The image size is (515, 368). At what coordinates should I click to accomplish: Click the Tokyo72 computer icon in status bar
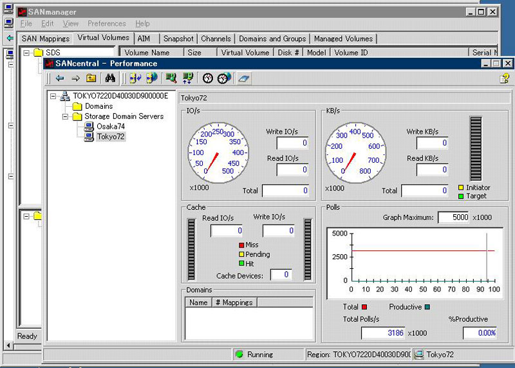[419, 354]
